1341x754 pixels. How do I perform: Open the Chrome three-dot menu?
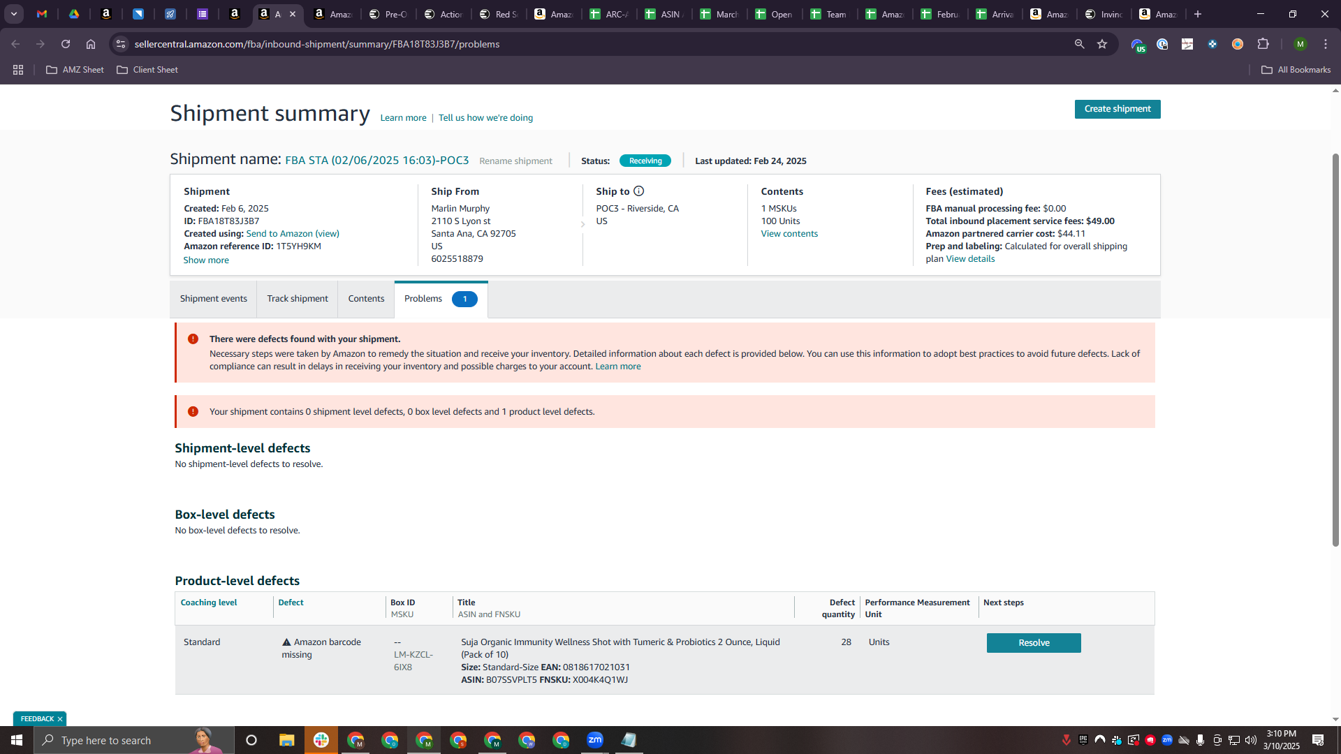(x=1326, y=44)
